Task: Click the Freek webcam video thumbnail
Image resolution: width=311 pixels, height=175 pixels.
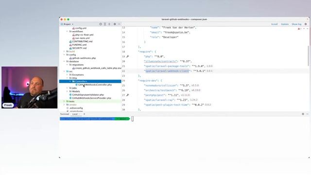Action: [x=29, y=87]
